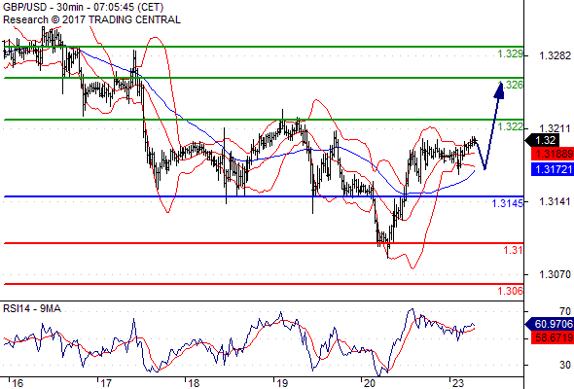Click the GBP/USD 30min chart title
Screen dimensions: 574x389
click(x=83, y=7)
